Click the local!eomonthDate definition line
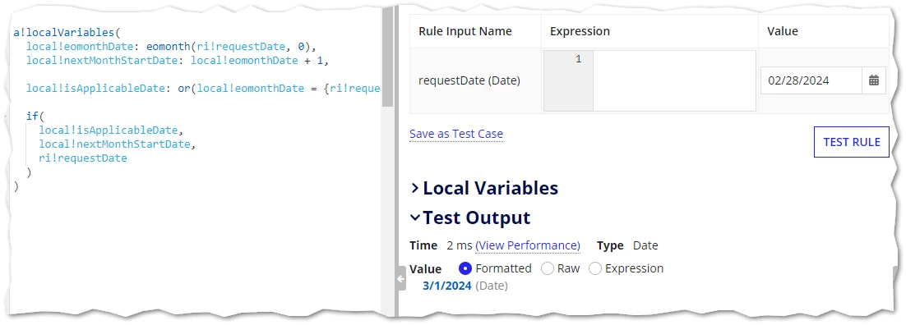906x325 pixels. [x=172, y=47]
